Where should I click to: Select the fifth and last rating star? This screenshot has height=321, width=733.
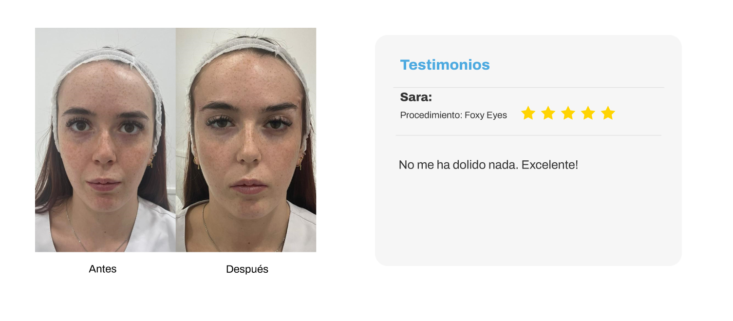click(x=608, y=113)
